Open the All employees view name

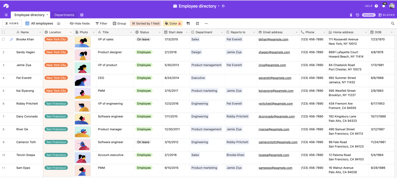(42, 23)
